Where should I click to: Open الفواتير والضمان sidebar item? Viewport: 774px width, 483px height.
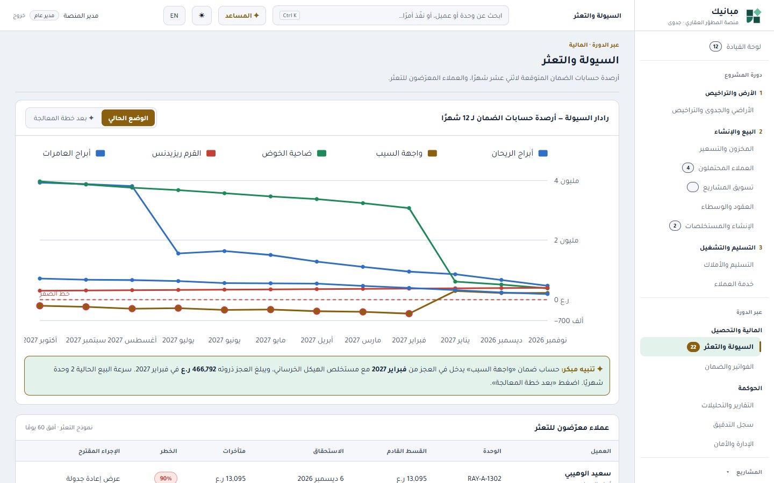coord(701,367)
